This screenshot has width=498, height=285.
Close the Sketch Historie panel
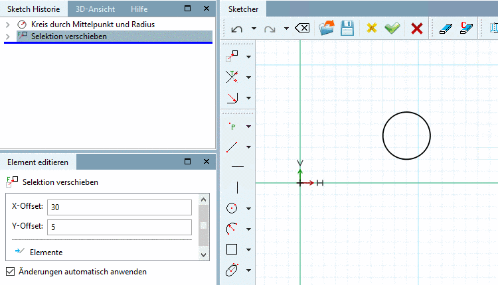click(207, 9)
